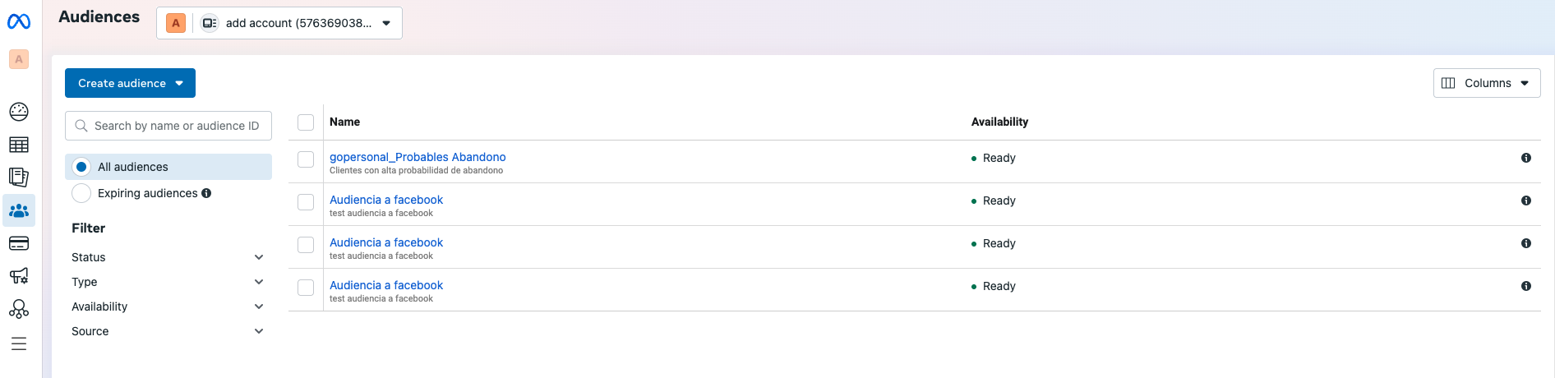Open the billing card icon in sidebar
The width and height of the screenshot is (1555, 378).
tap(19, 243)
